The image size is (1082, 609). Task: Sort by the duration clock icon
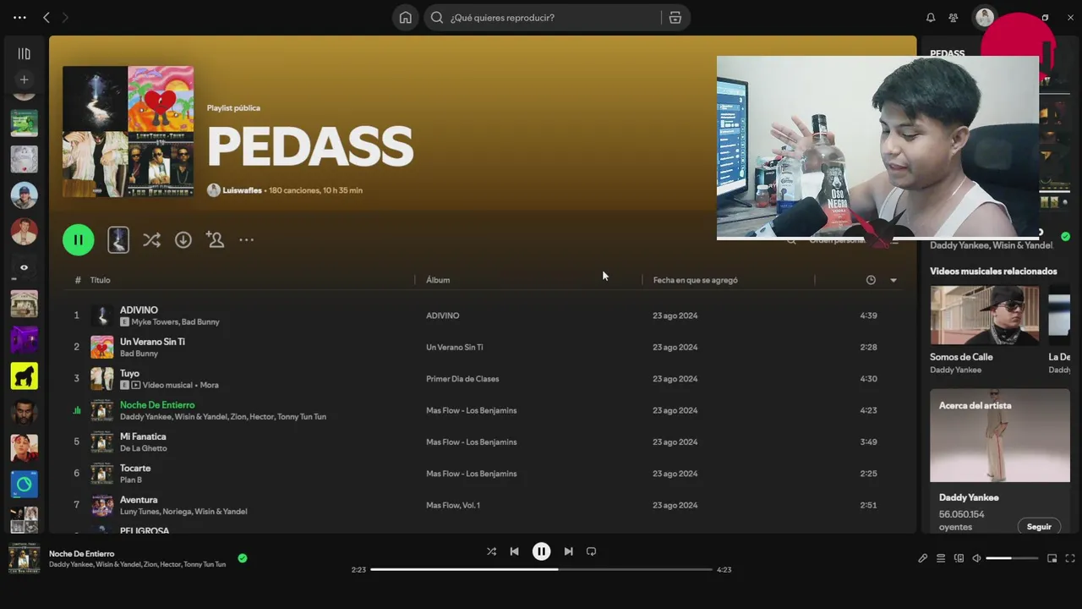871,280
